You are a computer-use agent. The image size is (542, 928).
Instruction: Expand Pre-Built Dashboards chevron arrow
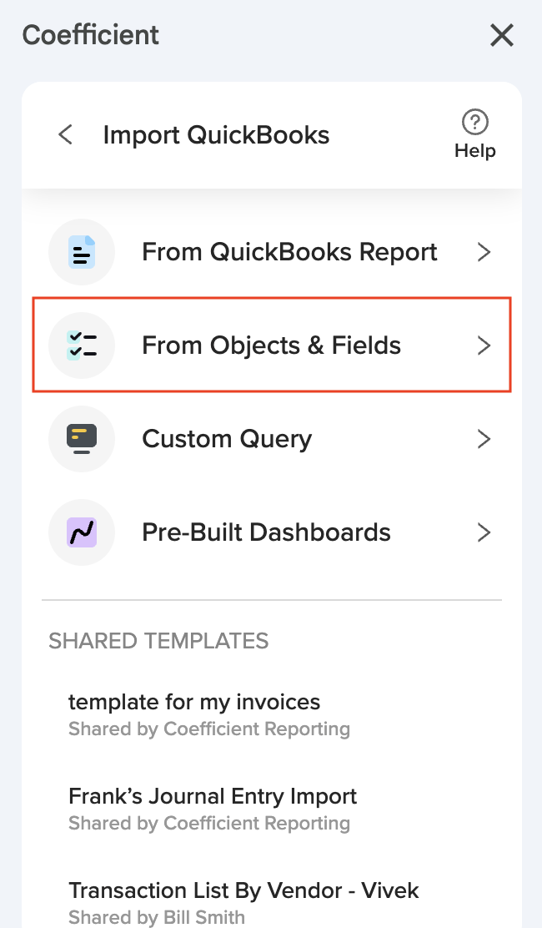484,532
